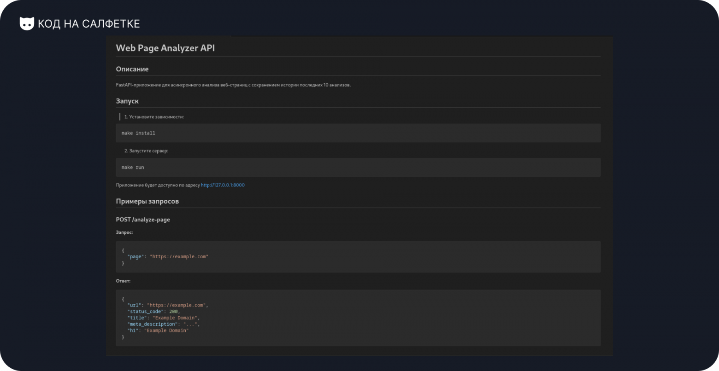Click the "Запрос:" label
Image resolution: width=719 pixels, height=371 pixels.
tap(124, 232)
